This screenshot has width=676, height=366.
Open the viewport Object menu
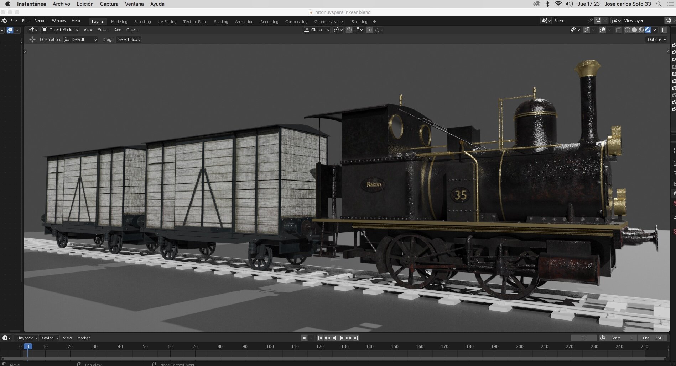point(132,30)
